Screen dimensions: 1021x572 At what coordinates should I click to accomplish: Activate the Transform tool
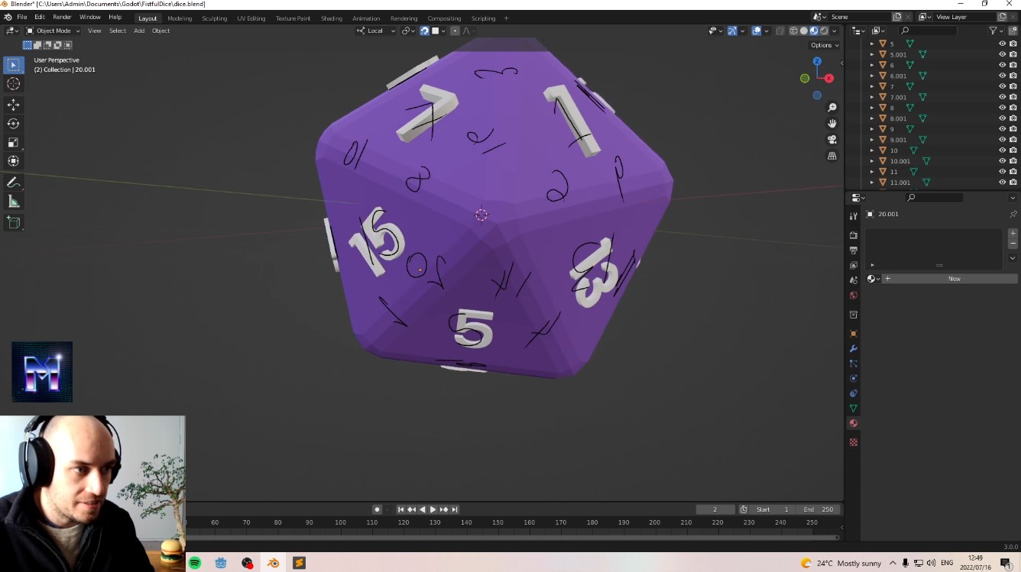[x=14, y=160]
